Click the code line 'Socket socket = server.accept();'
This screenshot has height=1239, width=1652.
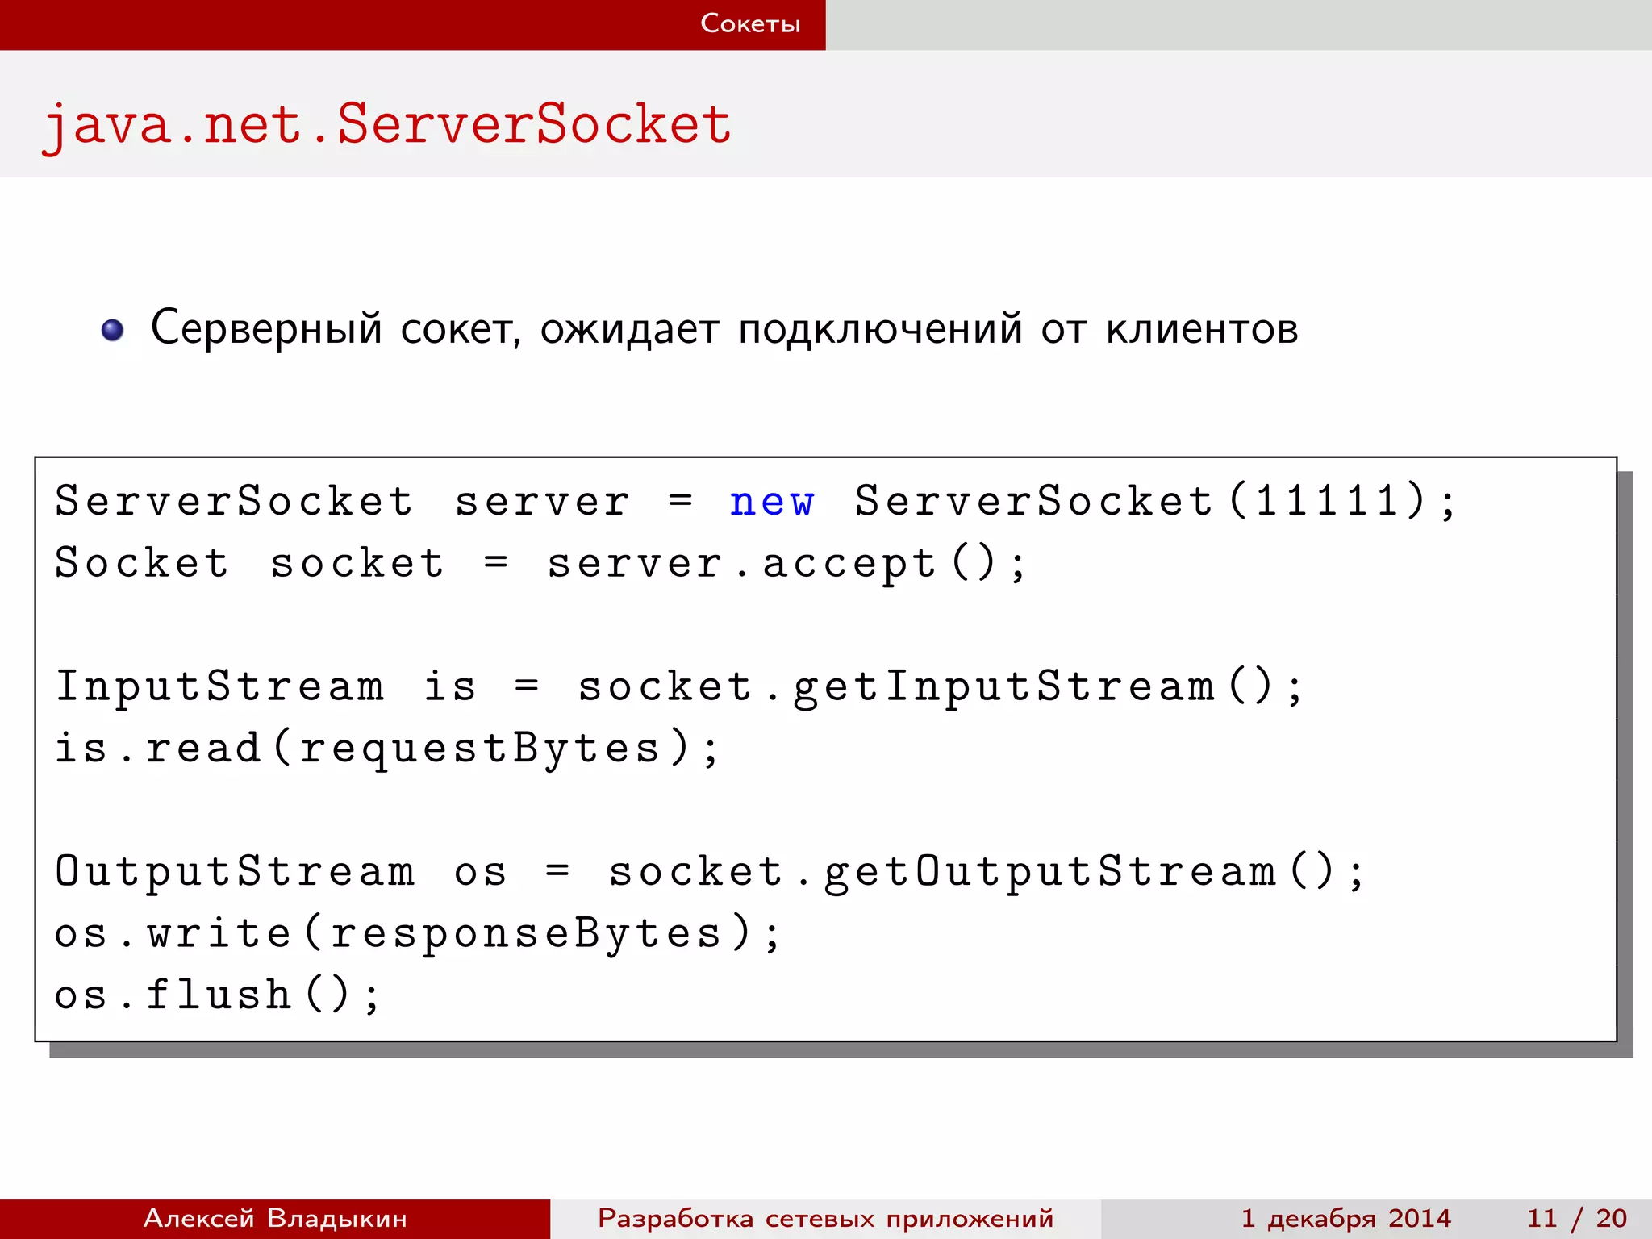click(540, 563)
